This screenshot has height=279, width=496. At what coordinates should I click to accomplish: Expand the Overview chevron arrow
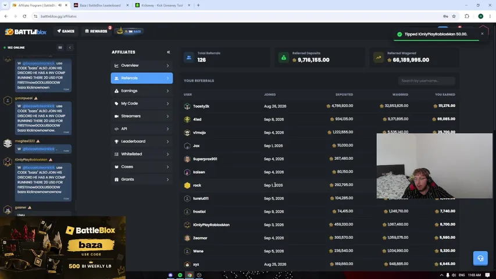[167, 66]
